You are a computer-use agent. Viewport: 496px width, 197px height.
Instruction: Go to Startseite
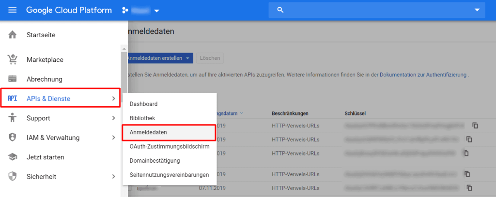pyautogui.click(x=41, y=35)
